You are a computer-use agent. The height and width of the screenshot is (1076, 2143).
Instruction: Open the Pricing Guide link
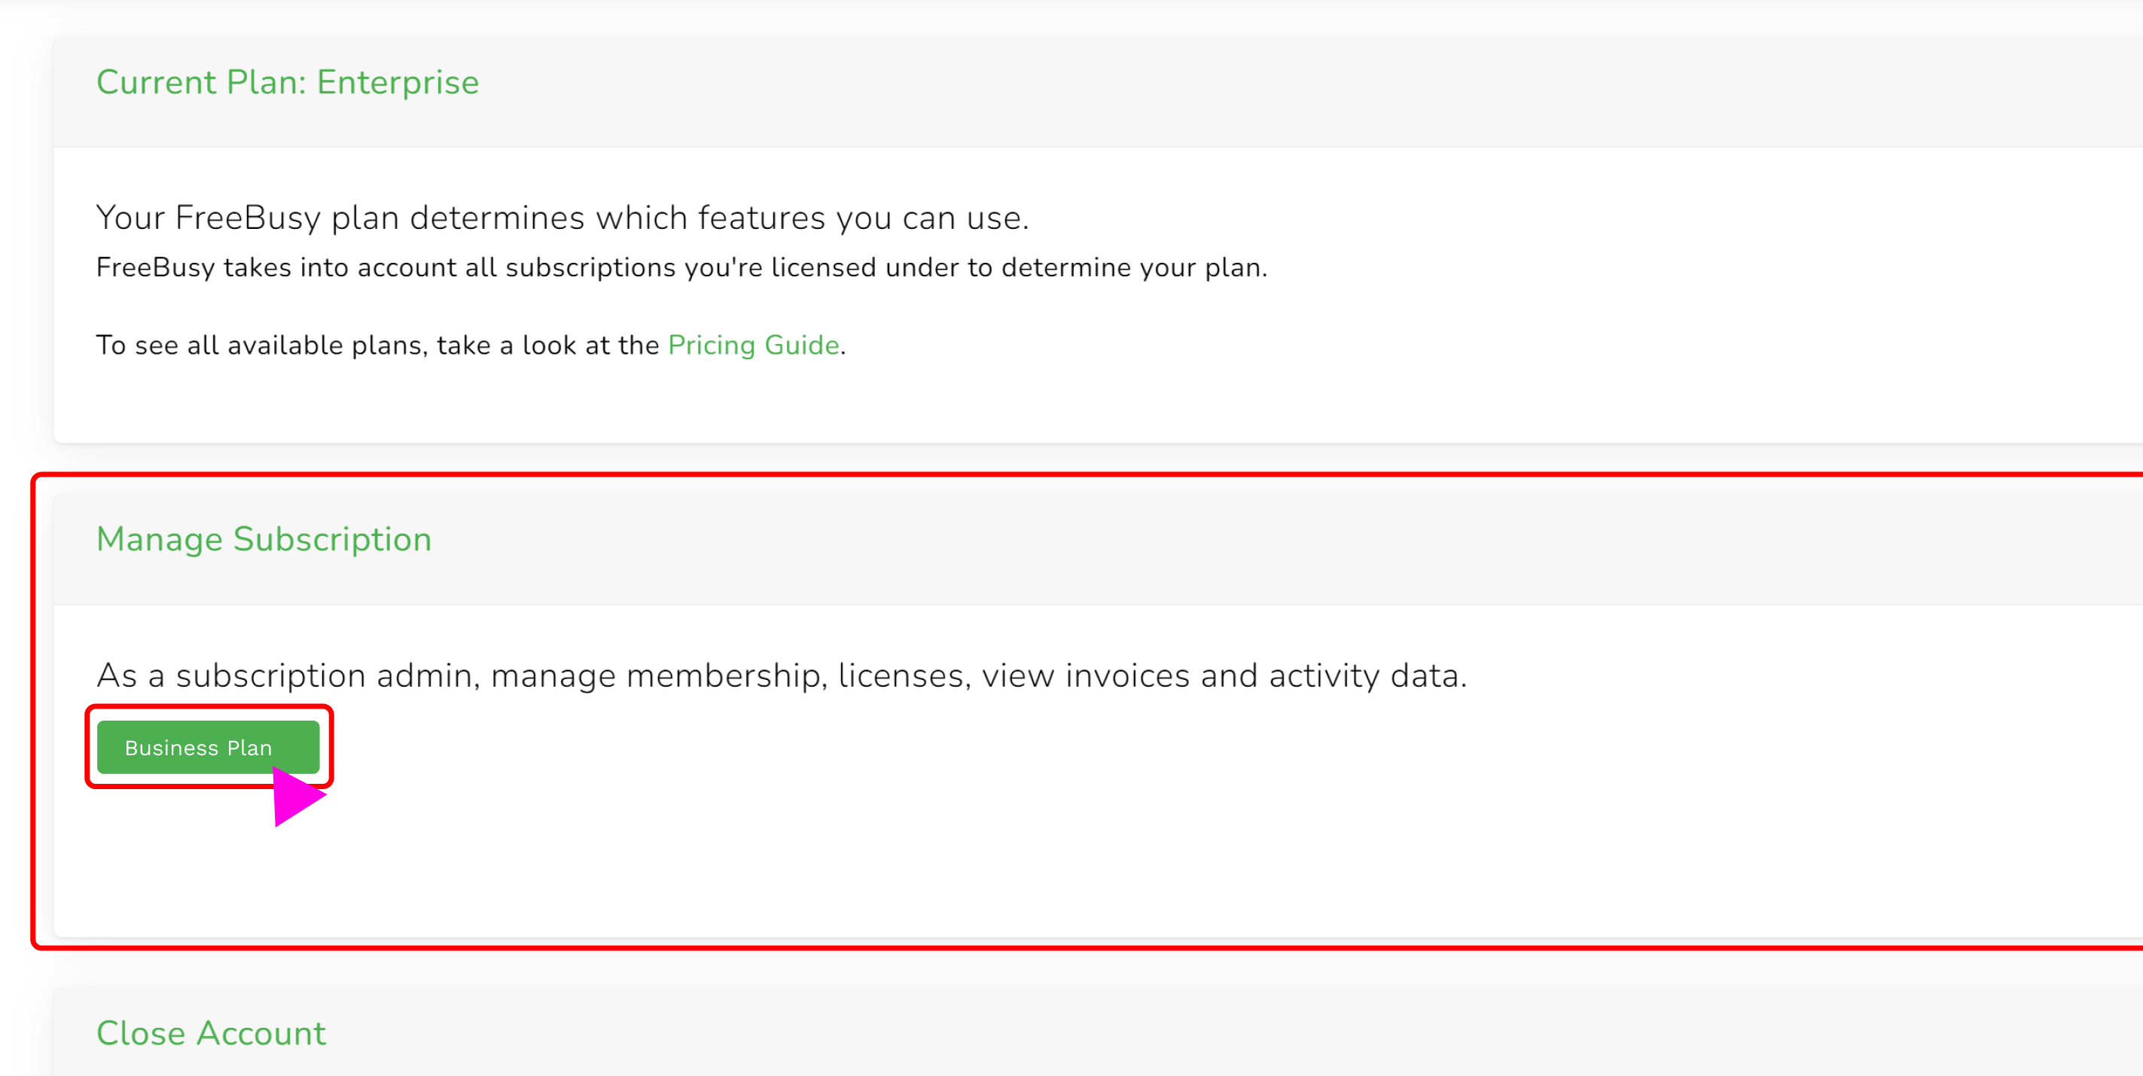tap(753, 345)
